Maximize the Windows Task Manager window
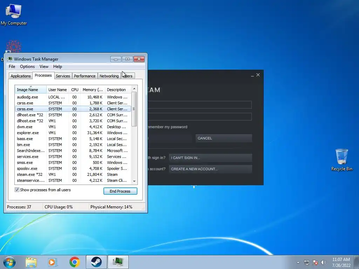359x269 pixels. [x=127, y=59]
